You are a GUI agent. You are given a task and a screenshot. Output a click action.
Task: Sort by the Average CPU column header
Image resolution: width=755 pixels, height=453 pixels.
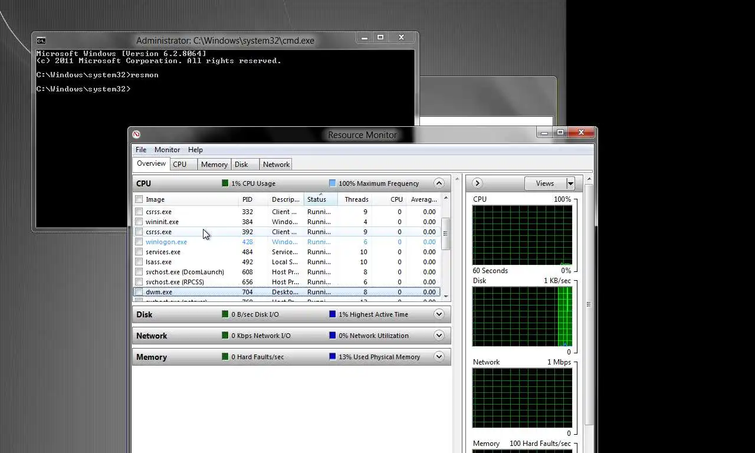pyautogui.click(x=424, y=199)
